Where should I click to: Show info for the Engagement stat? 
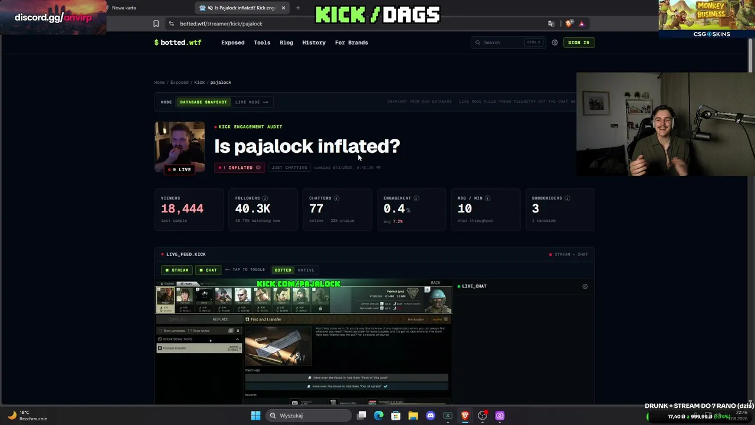click(416, 198)
